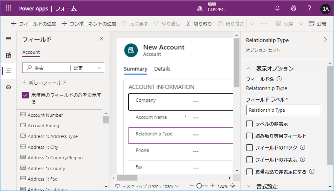Select Address 1: County field

[x=46, y=168]
